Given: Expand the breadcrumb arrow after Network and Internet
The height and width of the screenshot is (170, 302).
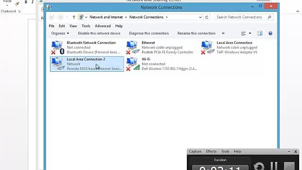Looking at the screenshot, I should coord(126,17).
